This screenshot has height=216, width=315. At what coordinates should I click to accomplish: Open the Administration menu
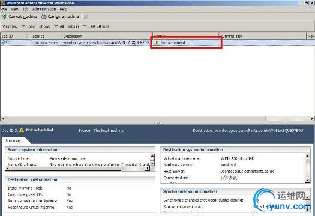pos(44,9)
